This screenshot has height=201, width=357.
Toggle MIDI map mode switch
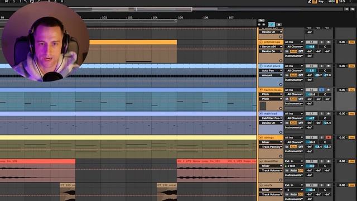[x=331, y=1]
